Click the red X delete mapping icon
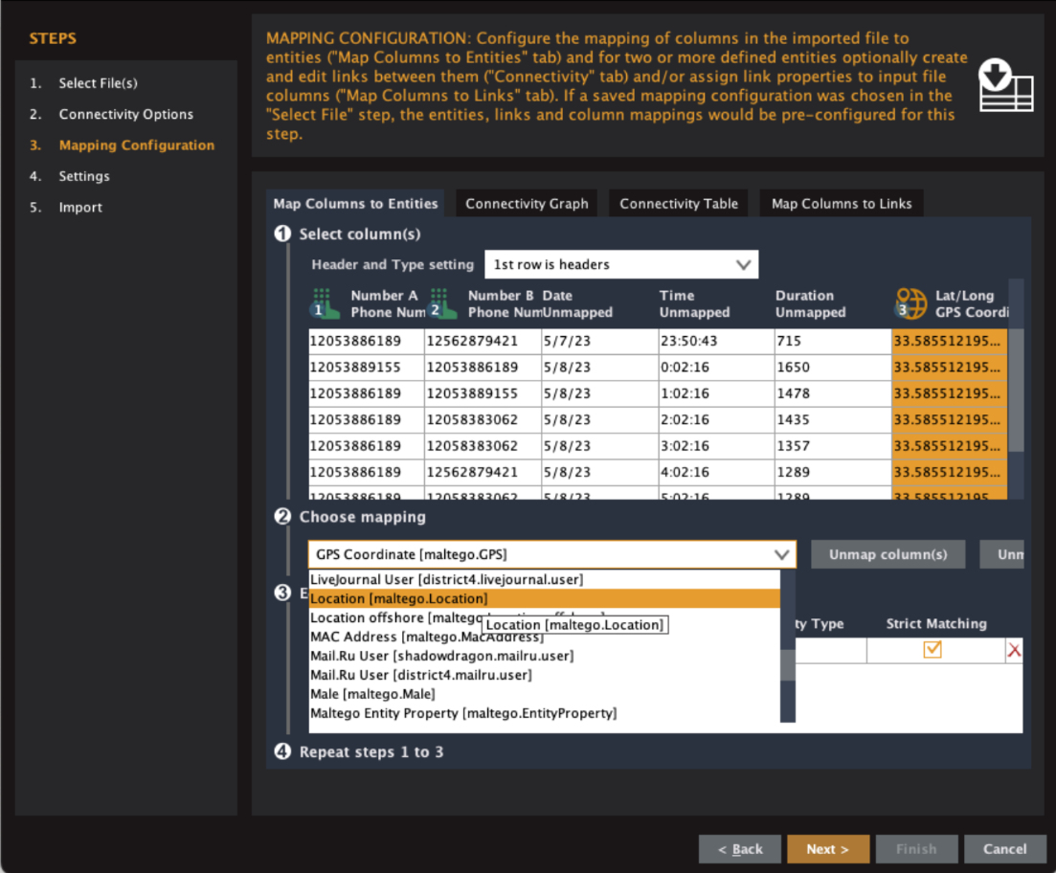The height and width of the screenshot is (873, 1056). click(1014, 651)
